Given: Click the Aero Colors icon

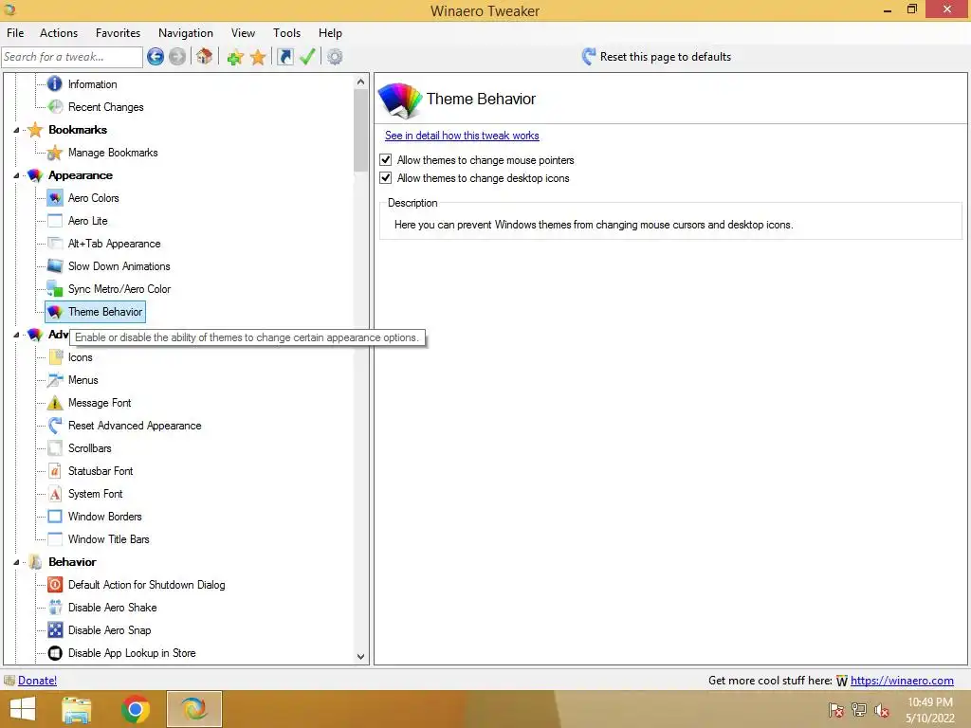Looking at the screenshot, I should pyautogui.click(x=55, y=198).
